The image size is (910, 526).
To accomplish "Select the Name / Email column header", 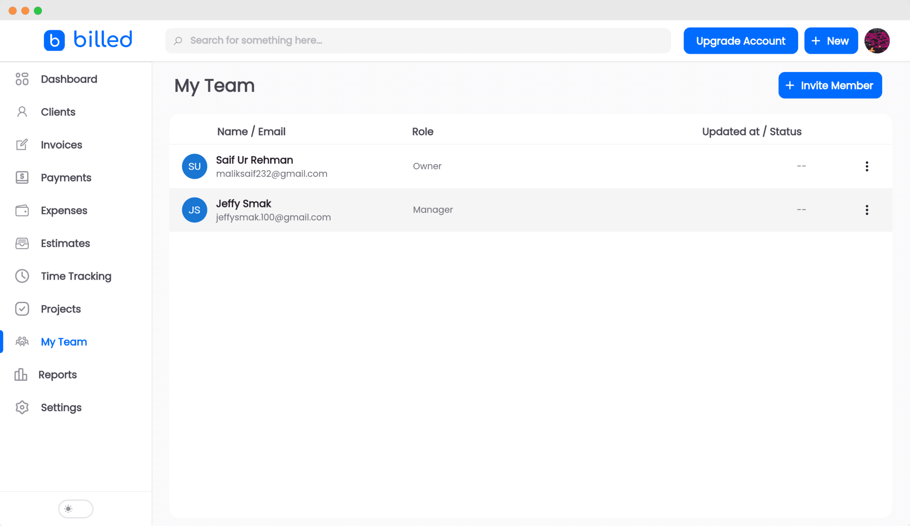I will [x=251, y=131].
